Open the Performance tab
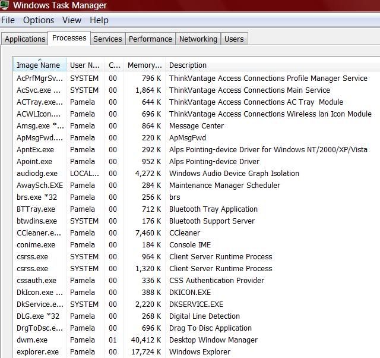 150,39
